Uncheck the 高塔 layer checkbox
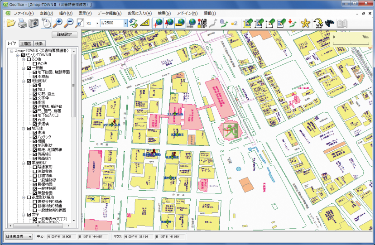The width and height of the screenshot is (375, 245). (35, 102)
